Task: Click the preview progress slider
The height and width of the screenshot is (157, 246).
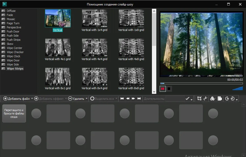Action: [201, 83]
